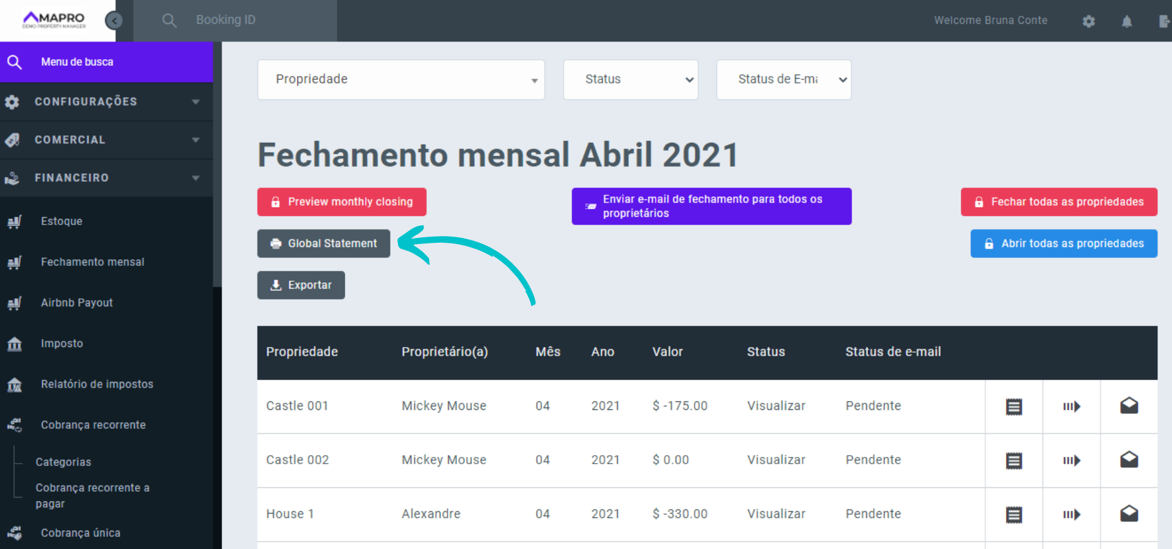Click the fast-forward processing icon for Castle 002
The height and width of the screenshot is (549, 1172).
1071,461
